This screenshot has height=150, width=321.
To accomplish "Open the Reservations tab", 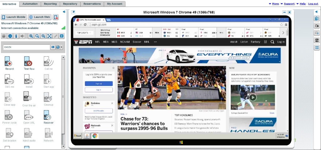I will pos(92,4).
